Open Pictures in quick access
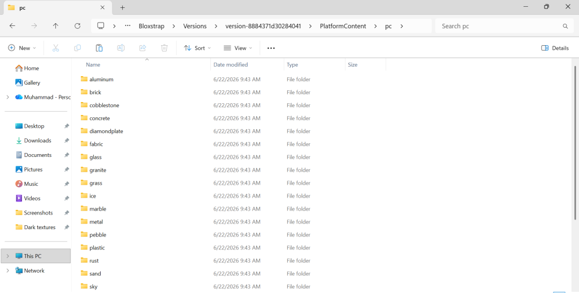Screen dimensions: 579x293 [x=29, y=169]
